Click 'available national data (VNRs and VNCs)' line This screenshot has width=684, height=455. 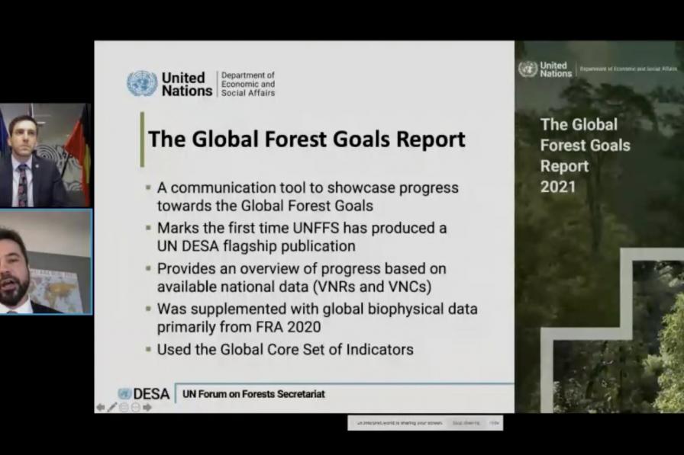click(x=295, y=287)
